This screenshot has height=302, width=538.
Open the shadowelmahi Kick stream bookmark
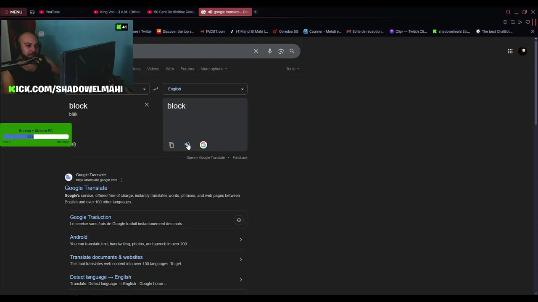pyautogui.click(x=451, y=31)
